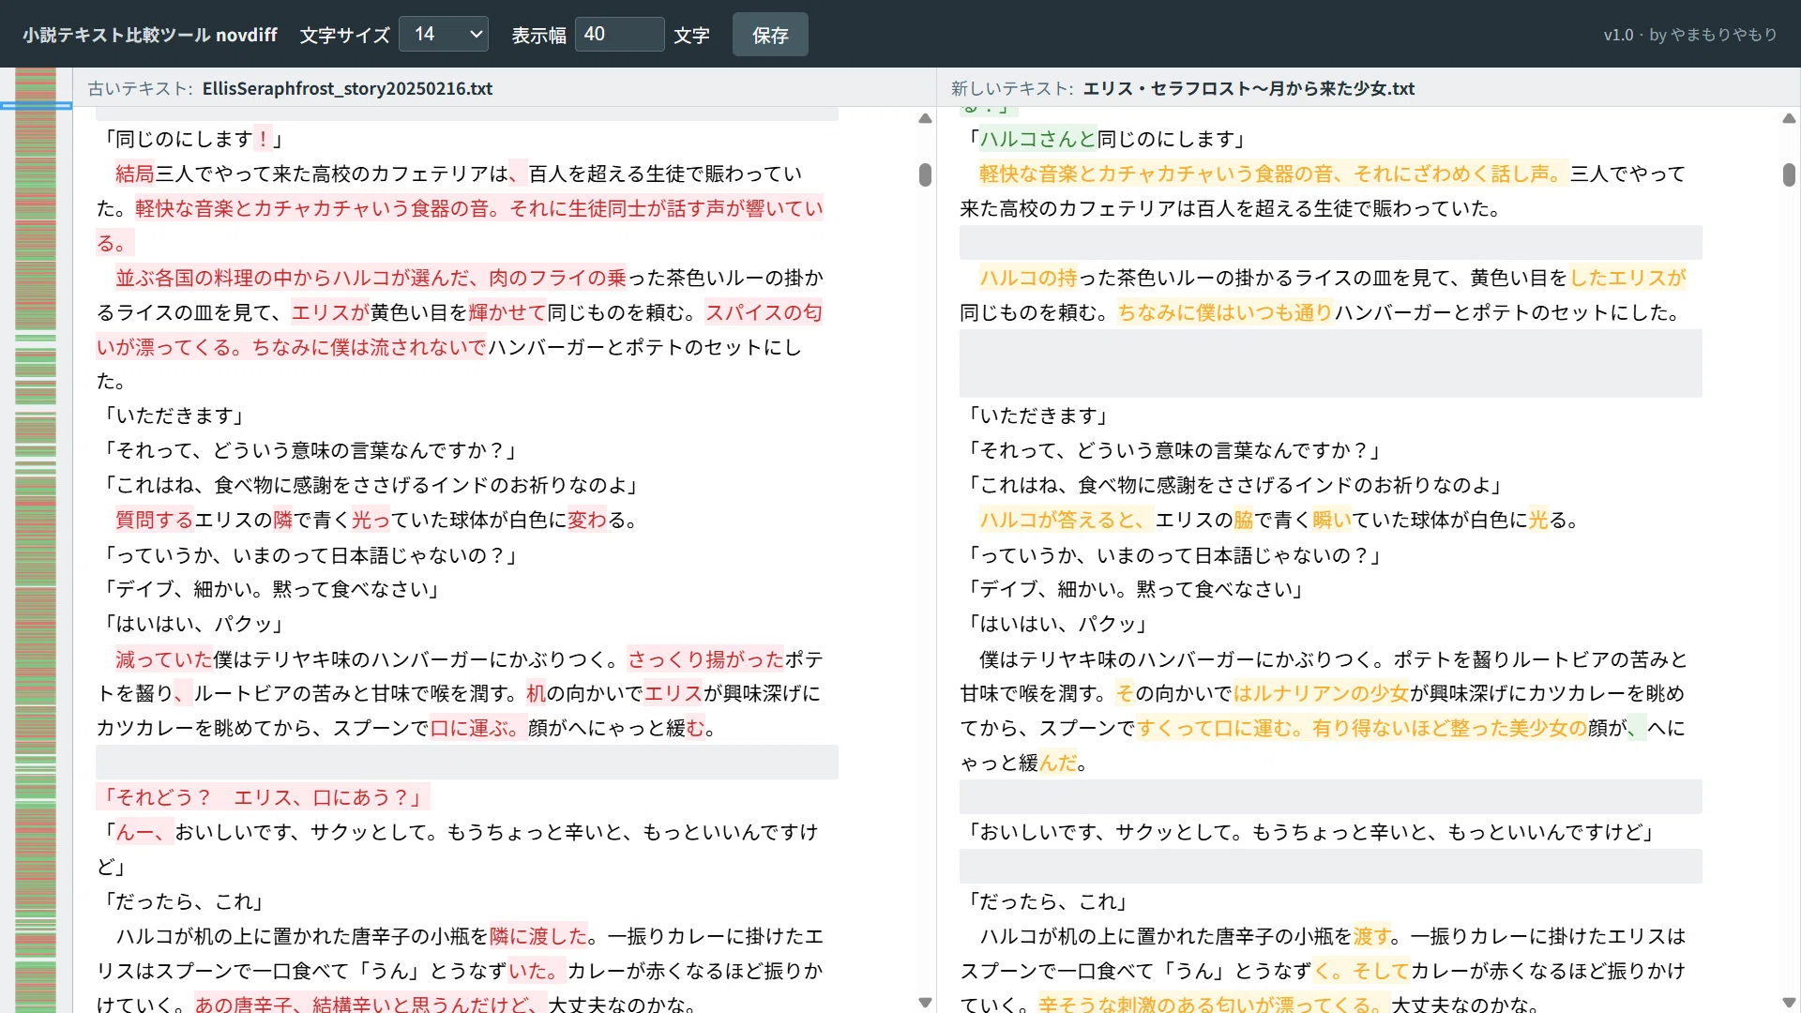
Task: Click left pane red text 減っていた
Action: (164, 659)
